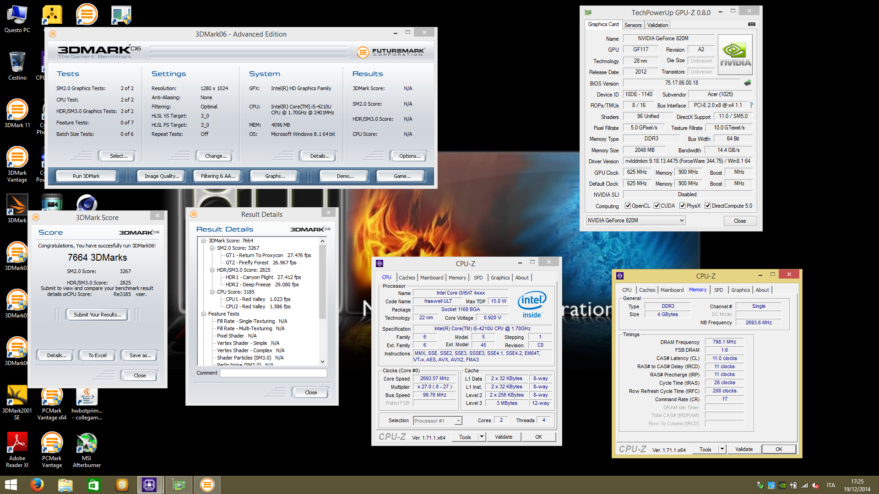Click the scroll down arrow in Result Details
879x494 pixels.
[x=322, y=361]
